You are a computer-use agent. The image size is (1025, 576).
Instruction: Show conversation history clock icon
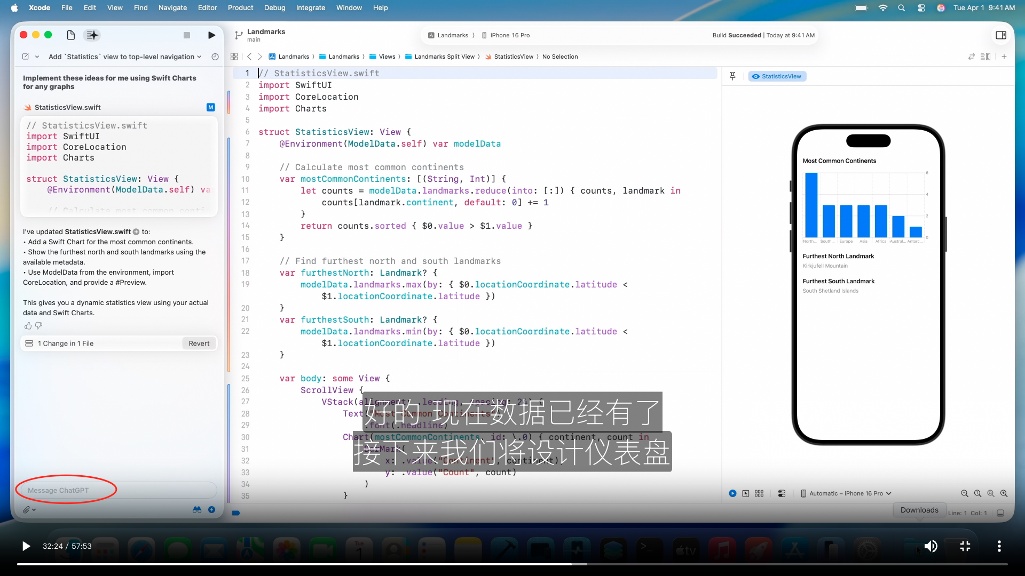[x=215, y=57]
